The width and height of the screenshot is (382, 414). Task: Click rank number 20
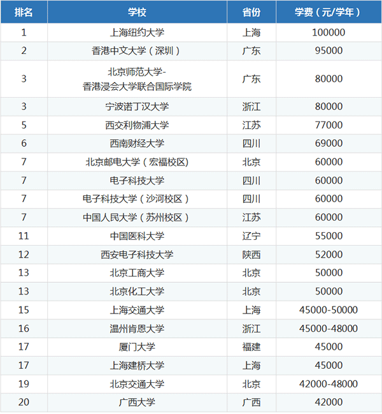(x=24, y=402)
